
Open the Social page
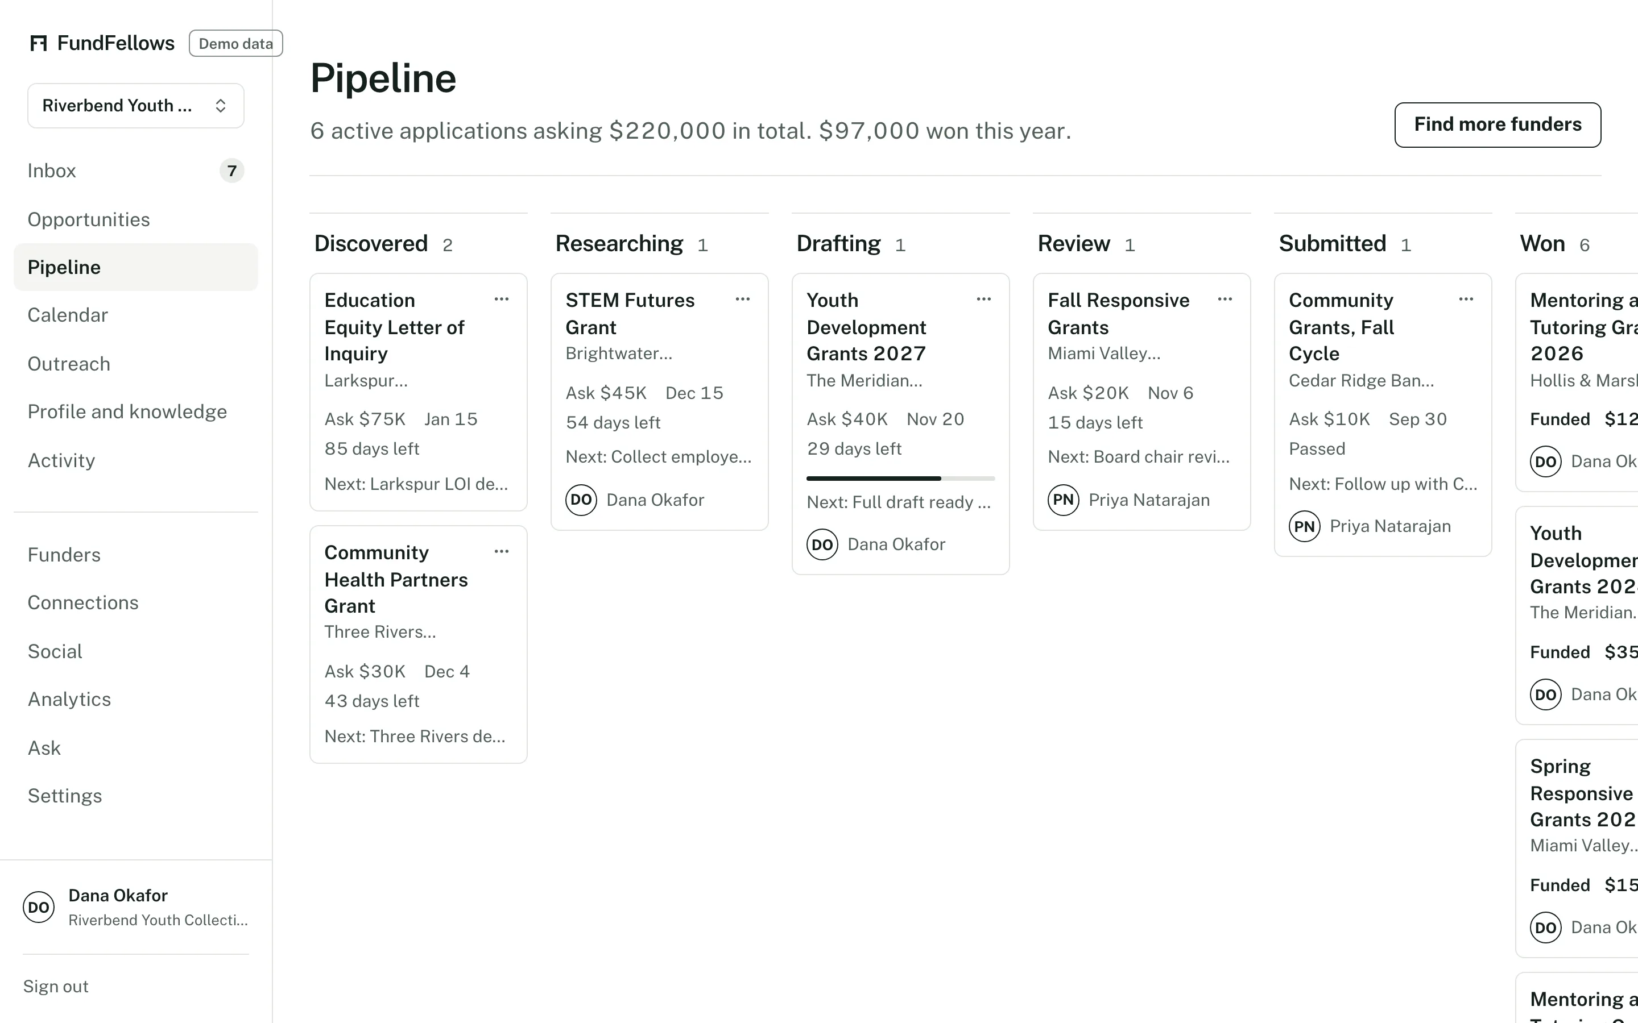click(135, 651)
